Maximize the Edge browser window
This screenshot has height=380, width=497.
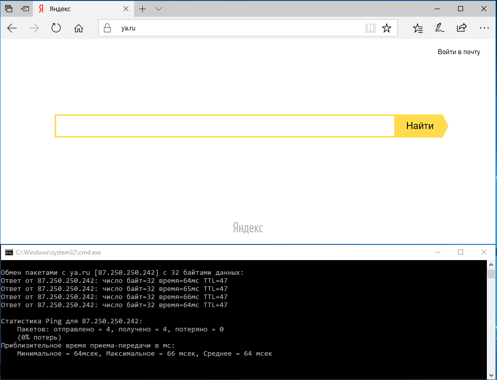pos(461,9)
